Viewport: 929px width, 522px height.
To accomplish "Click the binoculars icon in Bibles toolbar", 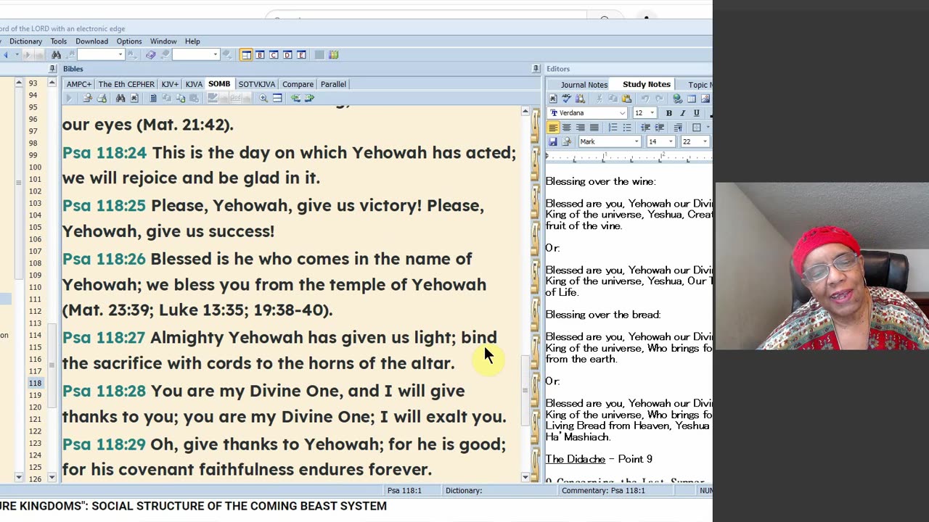I will coord(120,98).
